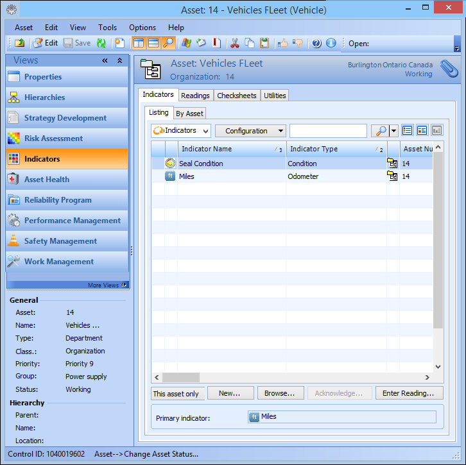
Task: Click the green refresh arrows toolbar icon
Action: pyautogui.click(x=101, y=43)
